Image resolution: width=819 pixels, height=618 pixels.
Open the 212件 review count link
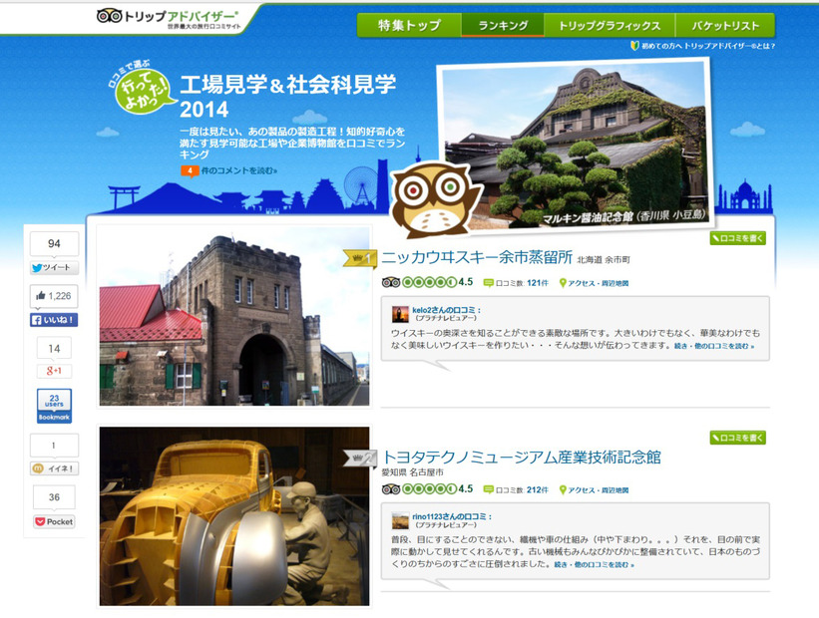538,490
